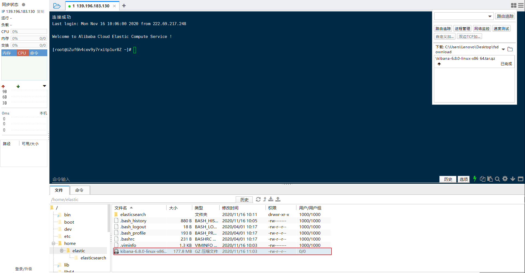525x273 pixels.
Task: Open the hamburger main menu
Action: (521, 5)
